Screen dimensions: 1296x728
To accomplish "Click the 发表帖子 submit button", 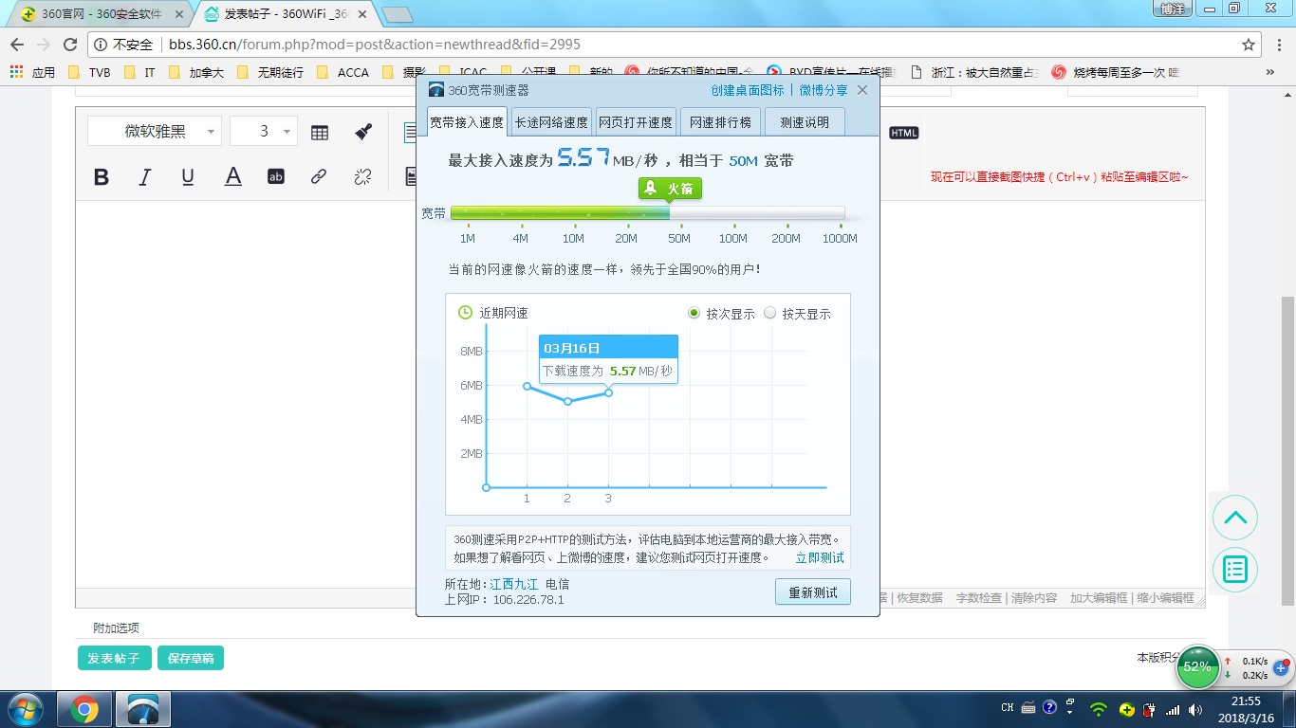I will tap(113, 658).
